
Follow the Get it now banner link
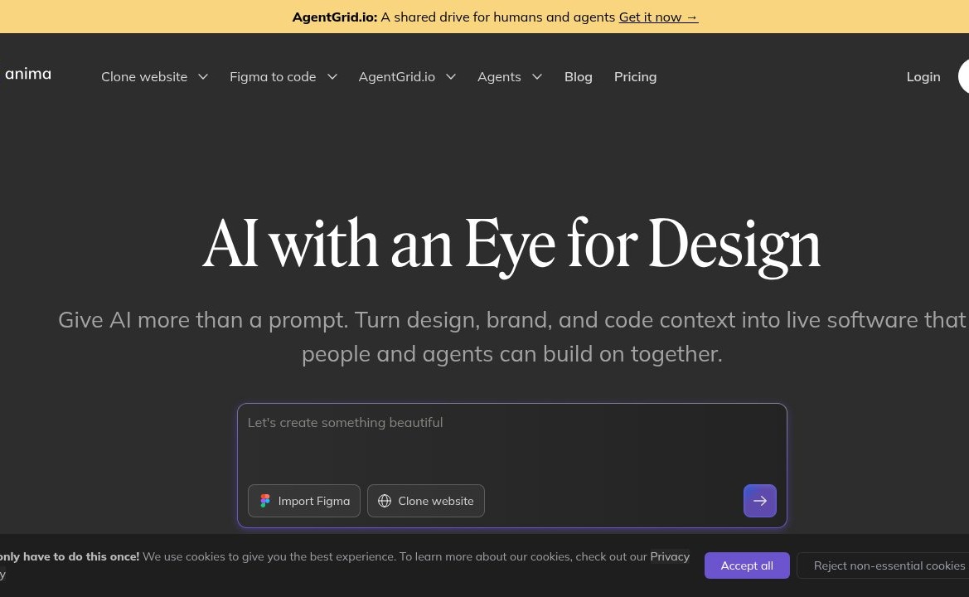[658, 17]
